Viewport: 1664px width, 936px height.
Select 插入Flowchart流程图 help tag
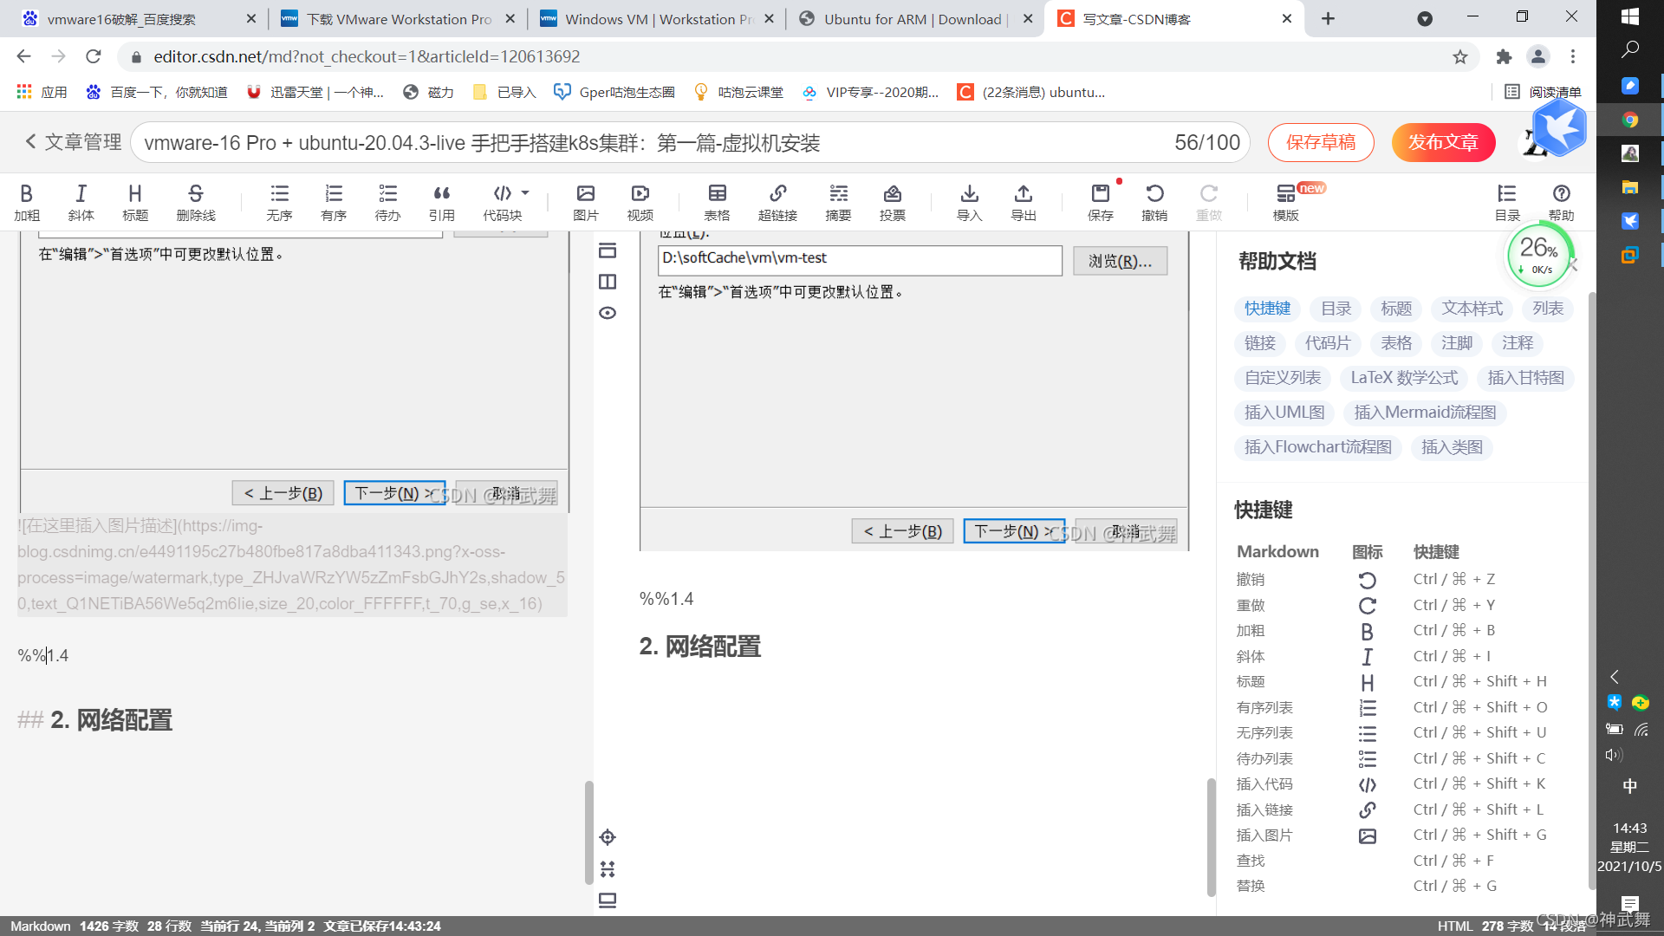(x=1317, y=447)
